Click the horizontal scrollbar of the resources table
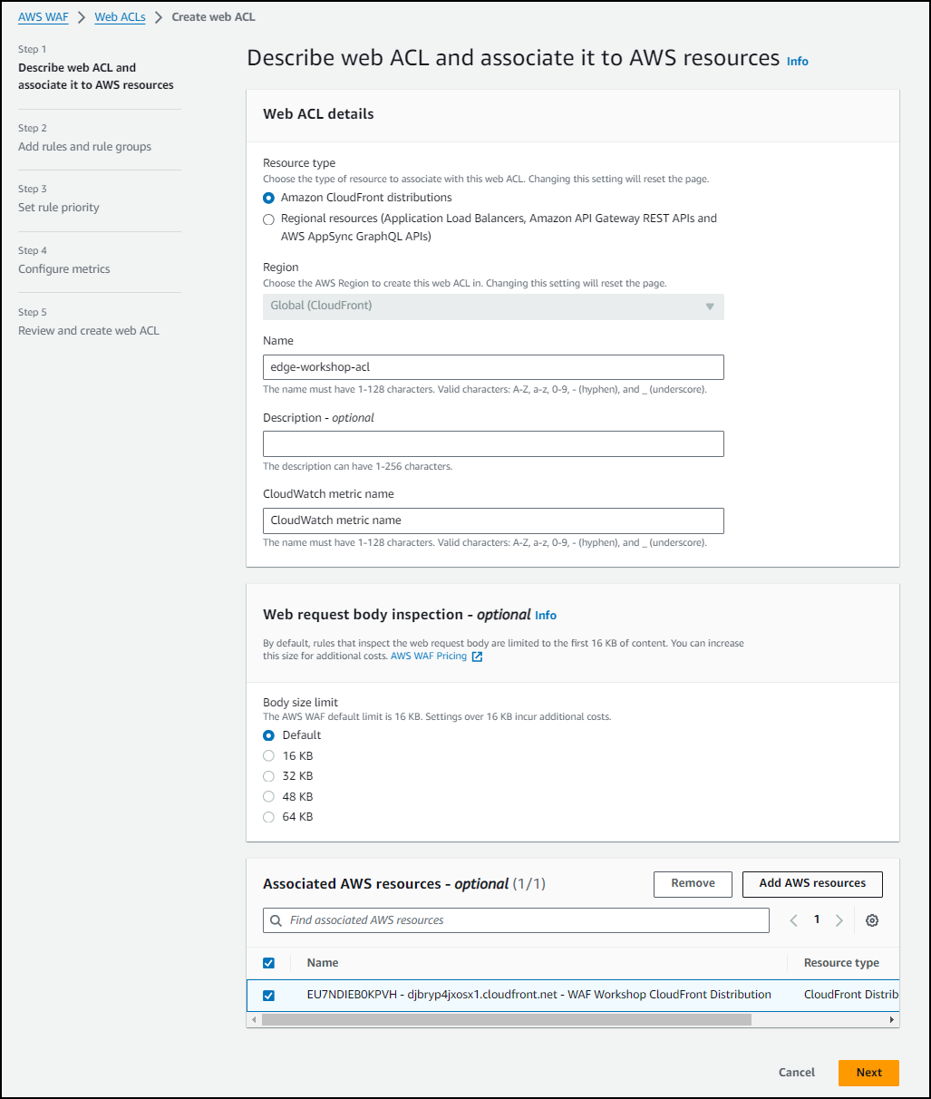 pos(507,1020)
